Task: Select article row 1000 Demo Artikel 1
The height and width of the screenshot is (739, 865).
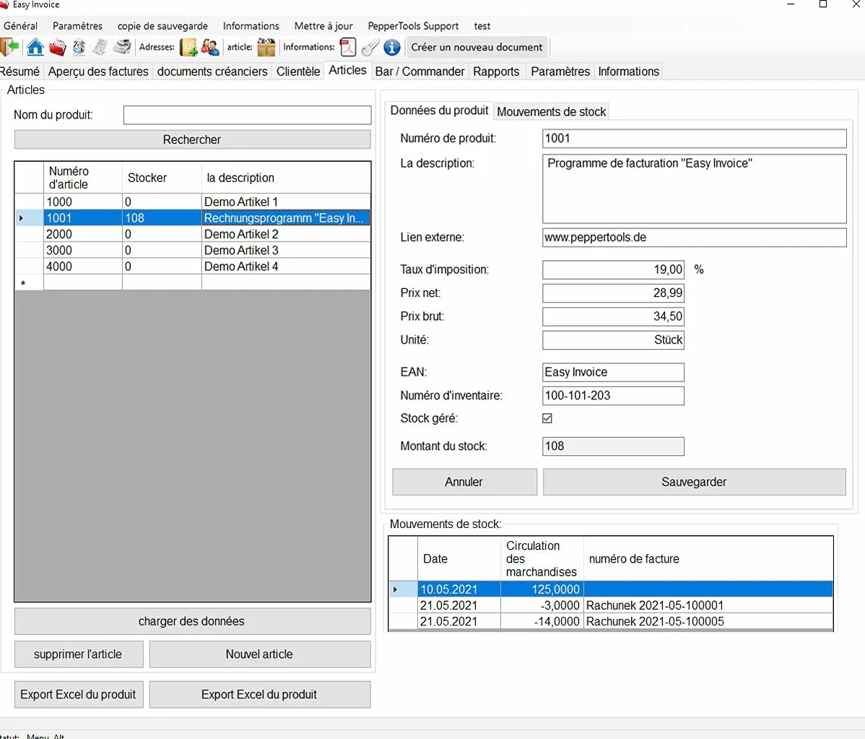Action: 193,202
